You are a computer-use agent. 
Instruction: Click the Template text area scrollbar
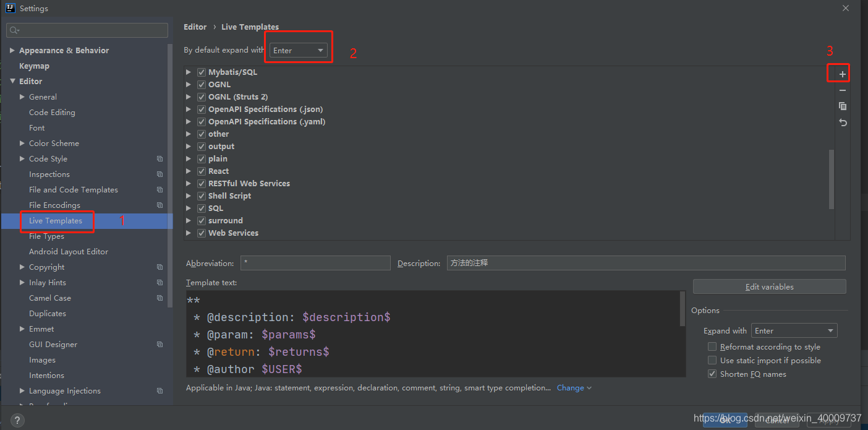coord(683,309)
